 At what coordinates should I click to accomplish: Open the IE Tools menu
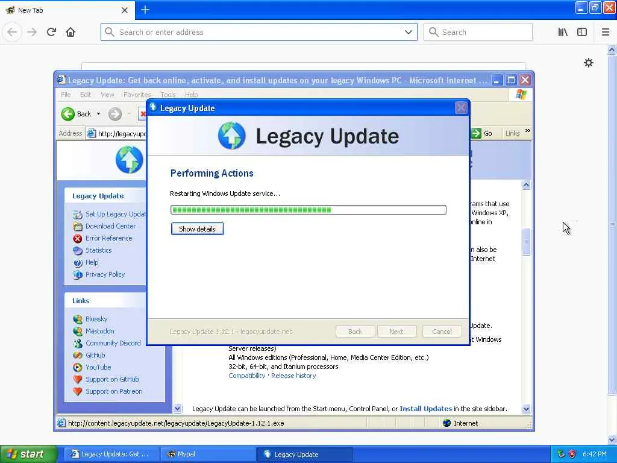click(168, 95)
